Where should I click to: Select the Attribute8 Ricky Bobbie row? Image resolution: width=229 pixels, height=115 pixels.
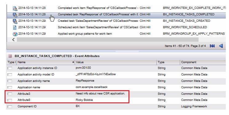pyautogui.click(x=116, y=100)
